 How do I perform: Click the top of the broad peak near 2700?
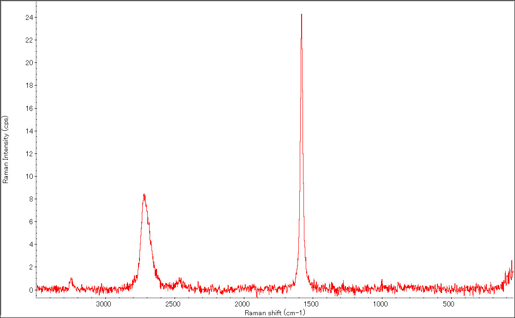point(144,195)
